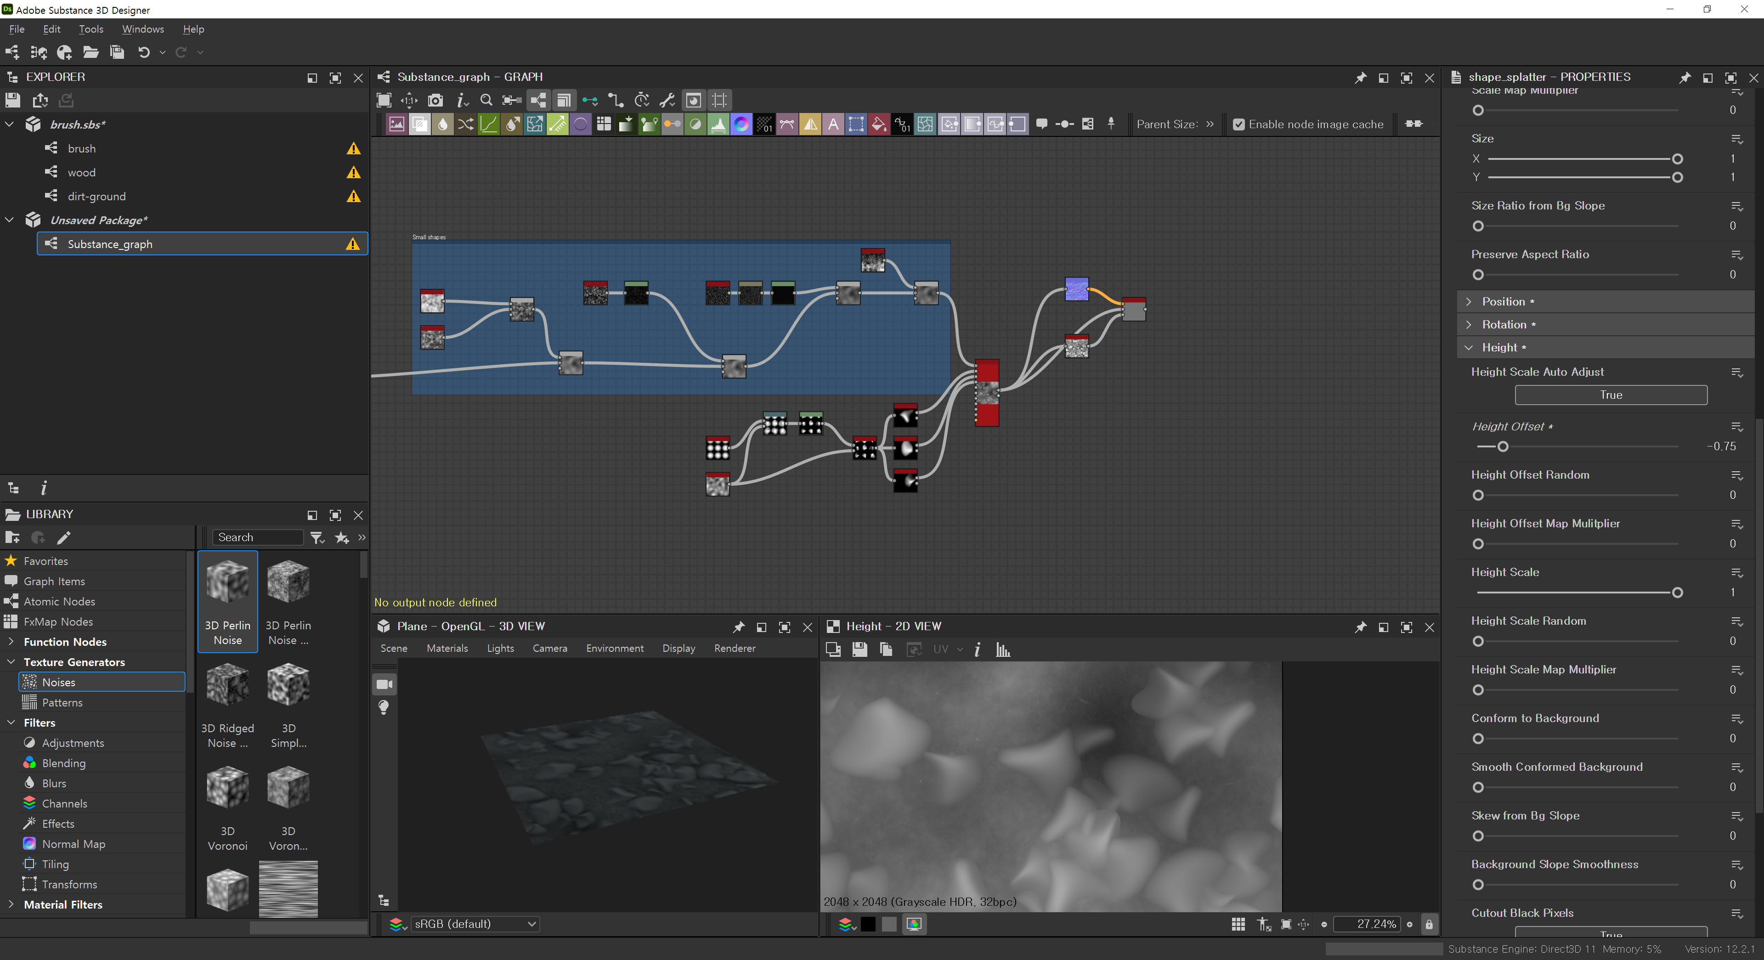This screenshot has height=960, width=1764.
Task: Open the 2D view histogram icon
Action: click(x=1003, y=649)
